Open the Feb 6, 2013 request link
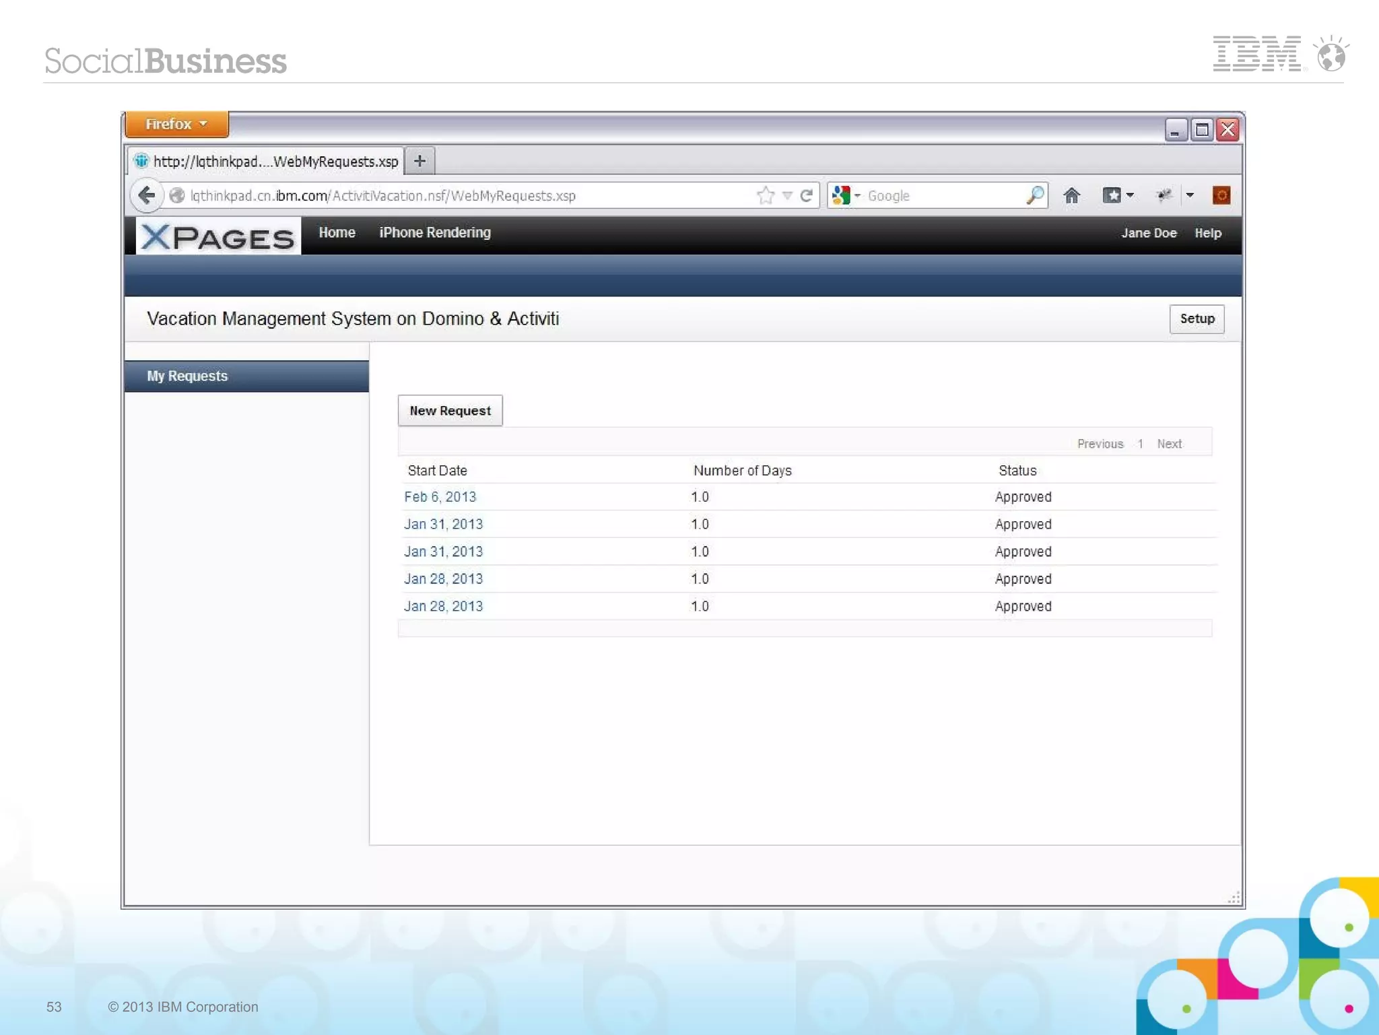The width and height of the screenshot is (1379, 1035). click(440, 498)
